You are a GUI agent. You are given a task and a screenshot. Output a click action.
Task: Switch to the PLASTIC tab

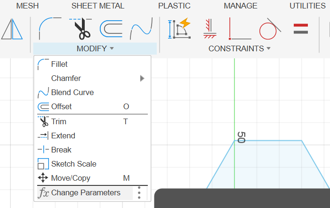pos(174,6)
